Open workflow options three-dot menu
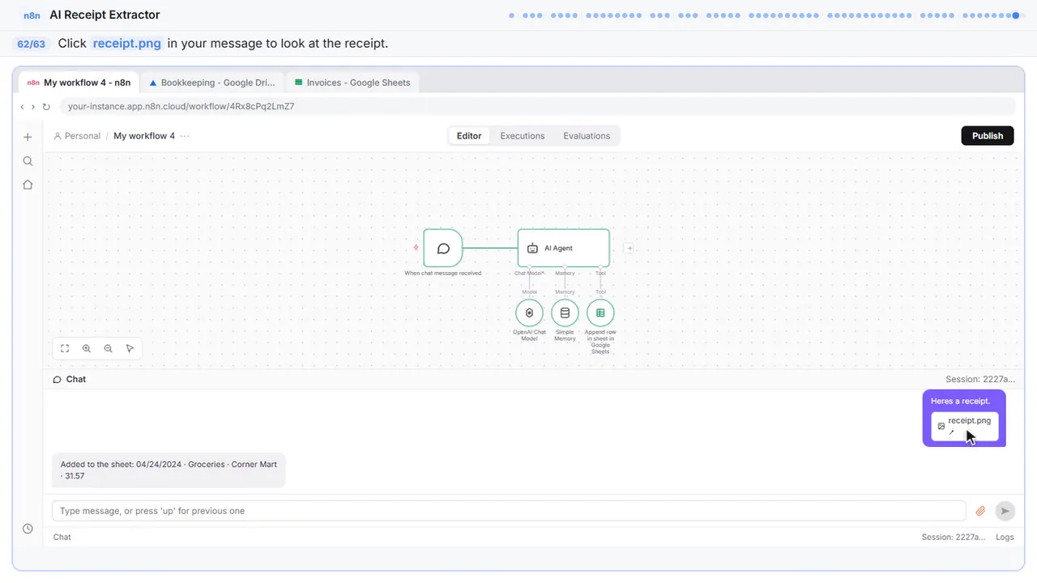1037x583 pixels. [185, 136]
